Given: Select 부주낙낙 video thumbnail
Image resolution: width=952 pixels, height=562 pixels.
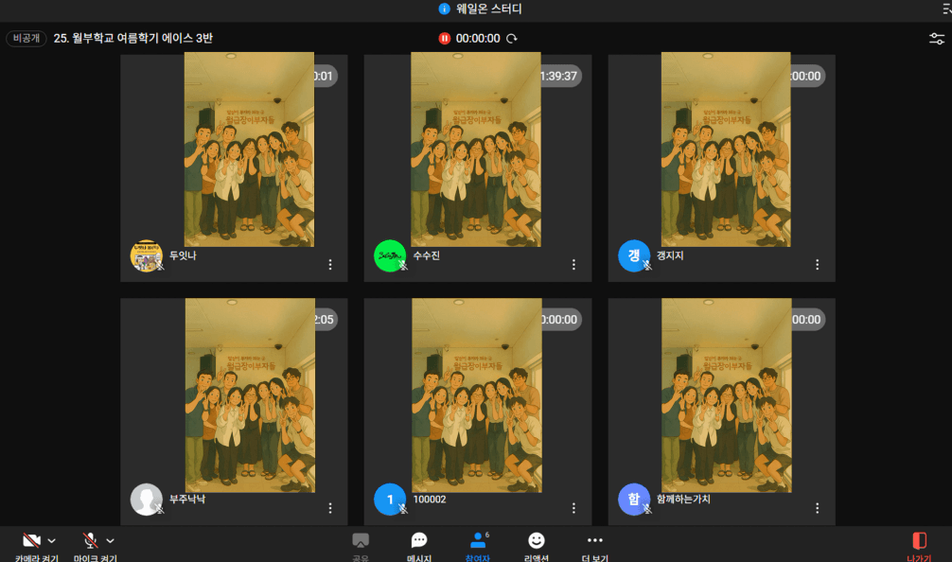Looking at the screenshot, I should (x=250, y=395).
